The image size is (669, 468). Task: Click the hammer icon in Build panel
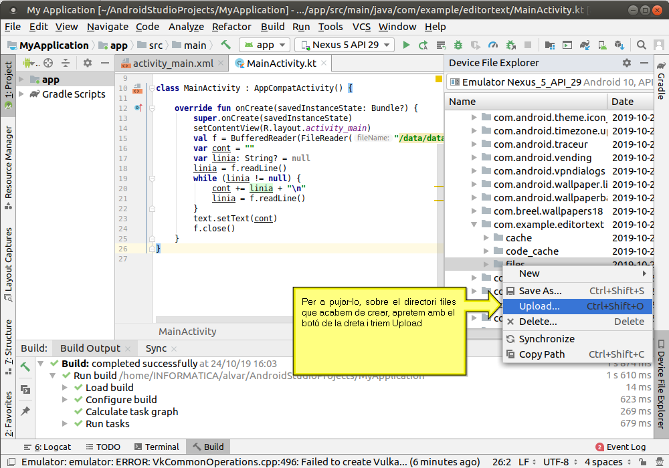25,366
